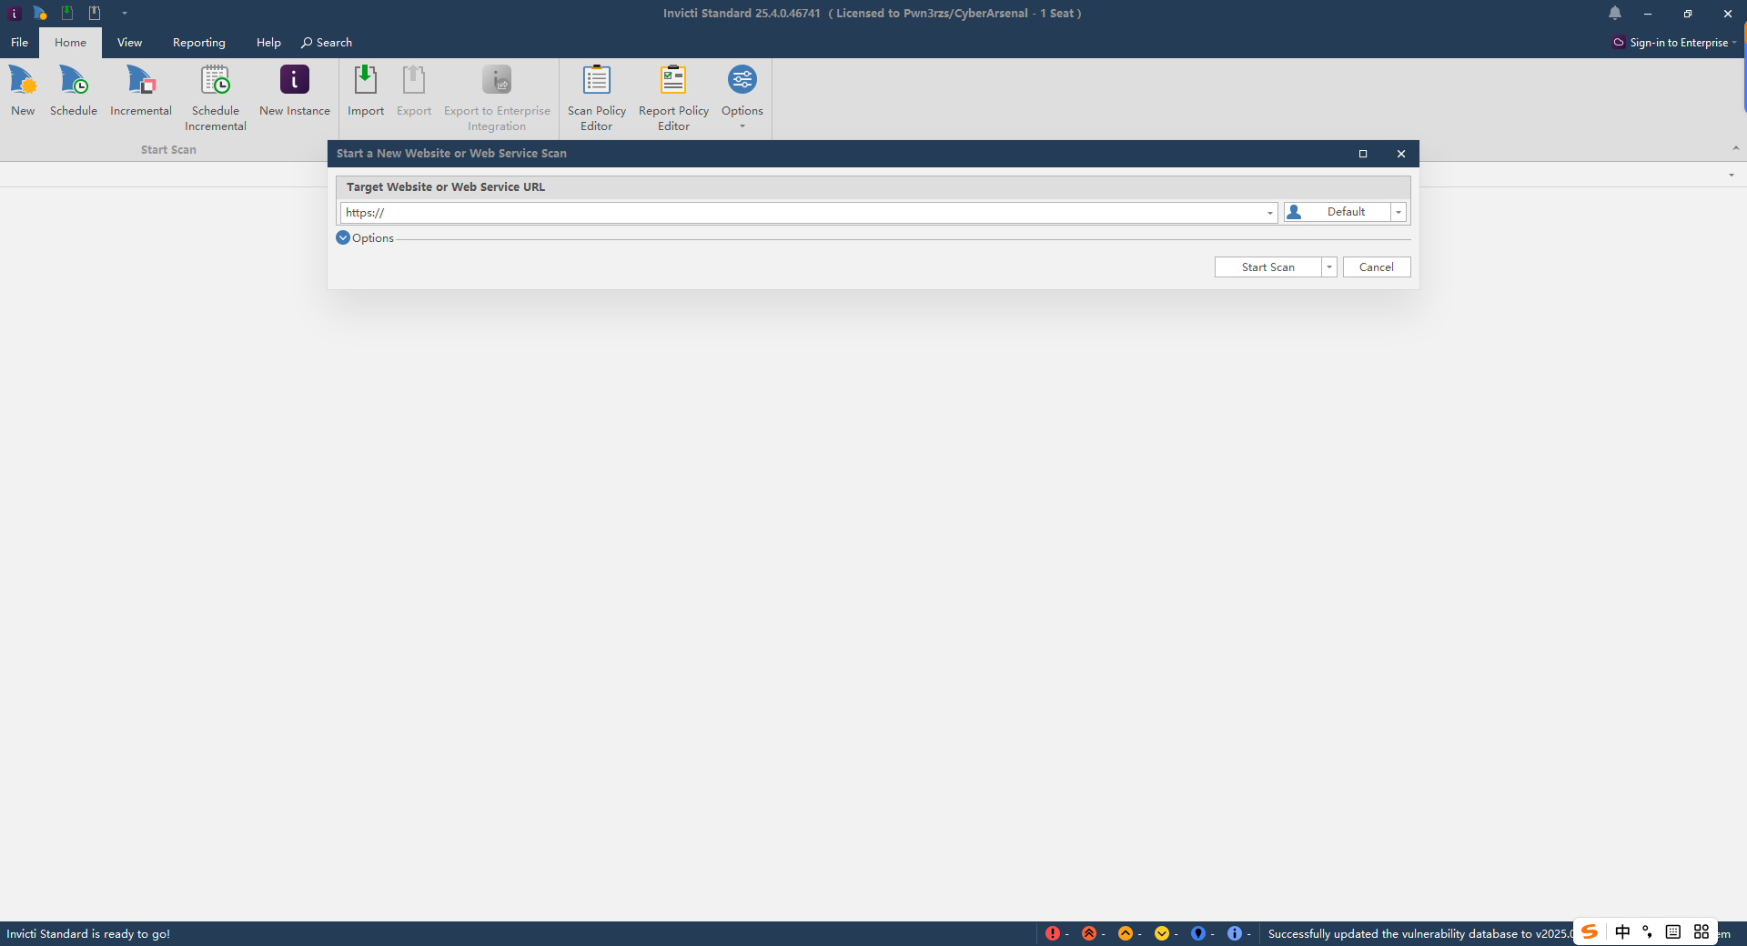The width and height of the screenshot is (1747, 946).
Task: Select the Schedule Incremental ribbon icon
Action: (x=216, y=98)
